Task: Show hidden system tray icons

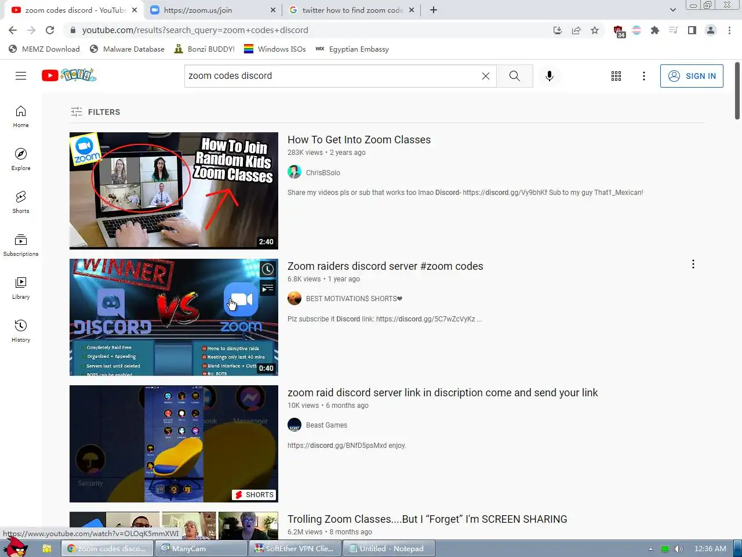Action: pyautogui.click(x=650, y=549)
